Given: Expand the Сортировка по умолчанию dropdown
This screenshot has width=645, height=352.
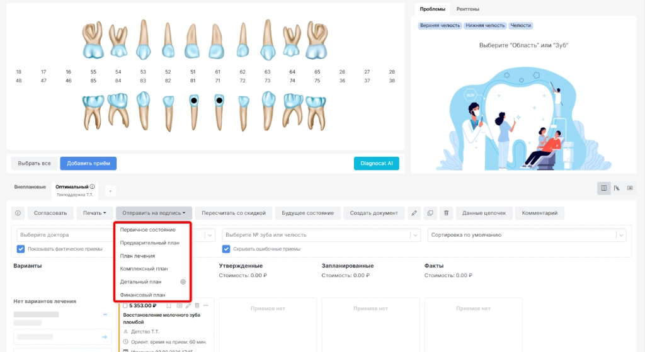Looking at the screenshot, I should [x=527, y=235].
